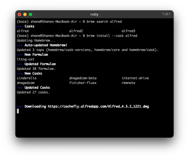Click 'Updated 3 taps' line
Viewport: 189px width, 158px height.
pyautogui.click(x=88, y=50)
